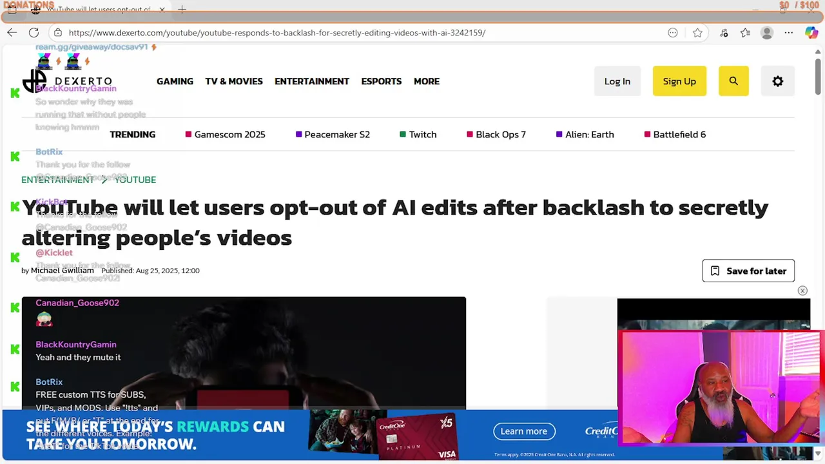
Task: Add this page to favorites star
Action: (697, 32)
